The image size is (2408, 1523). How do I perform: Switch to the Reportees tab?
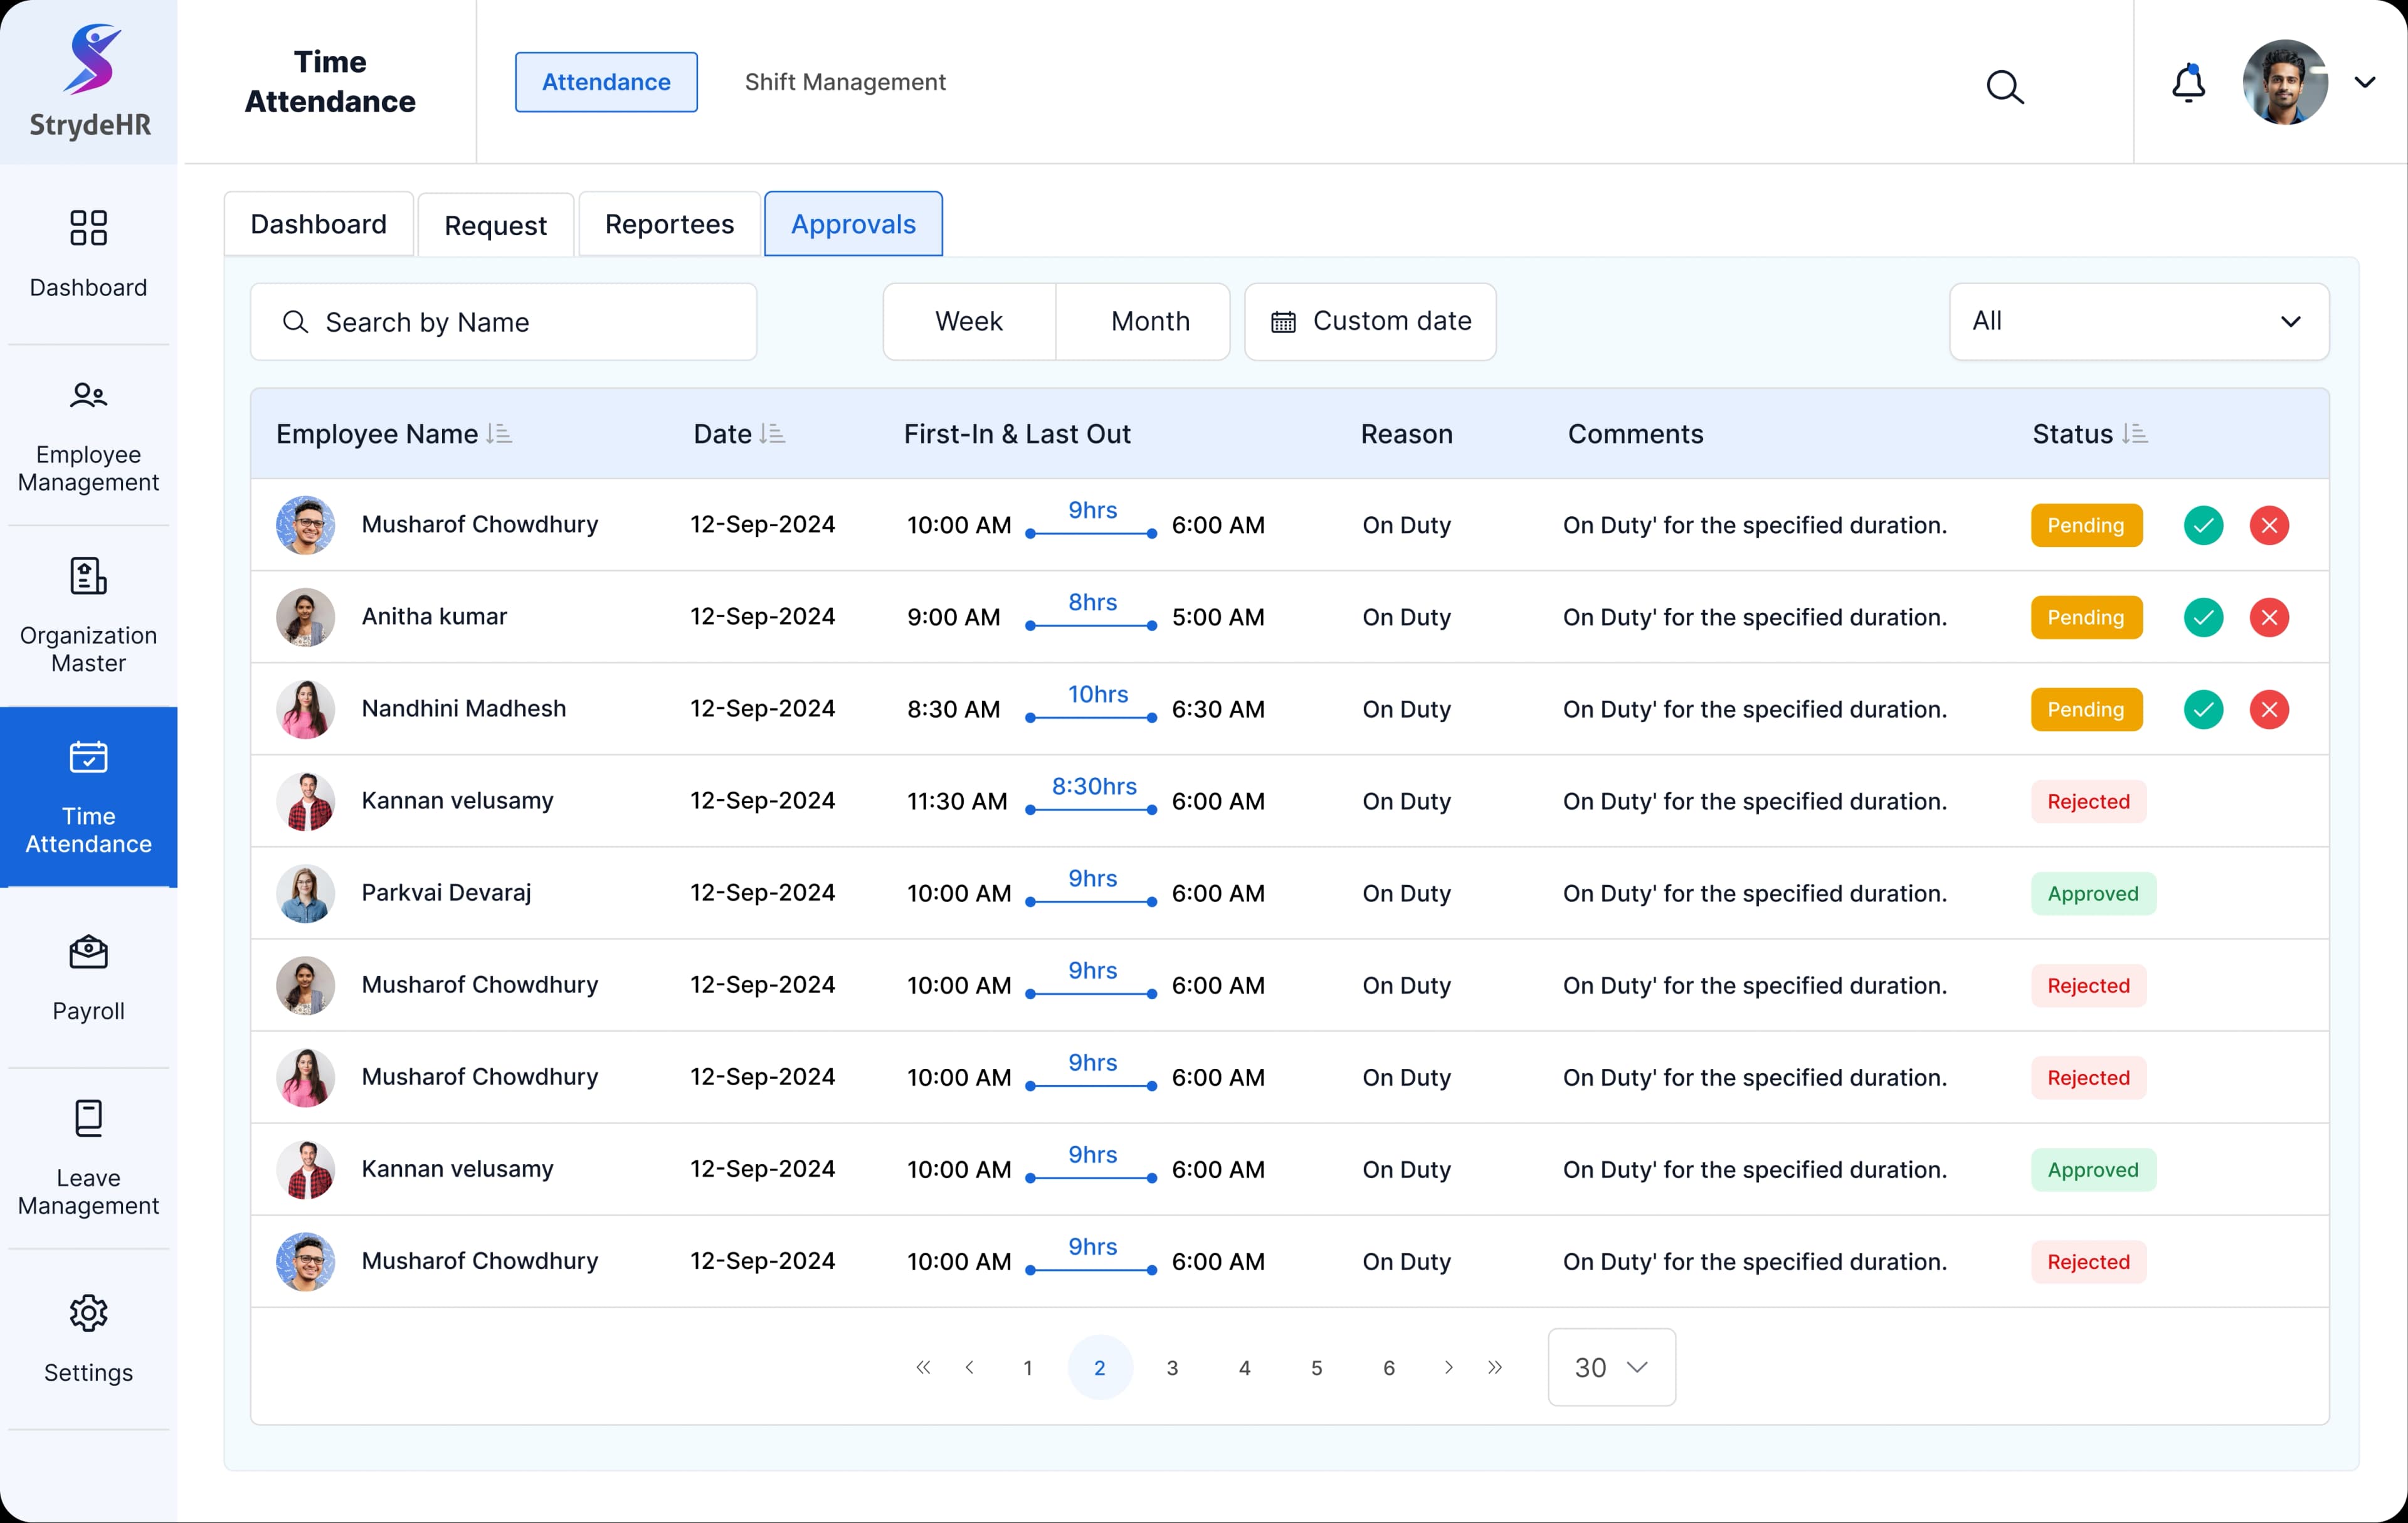(x=668, y=223)
